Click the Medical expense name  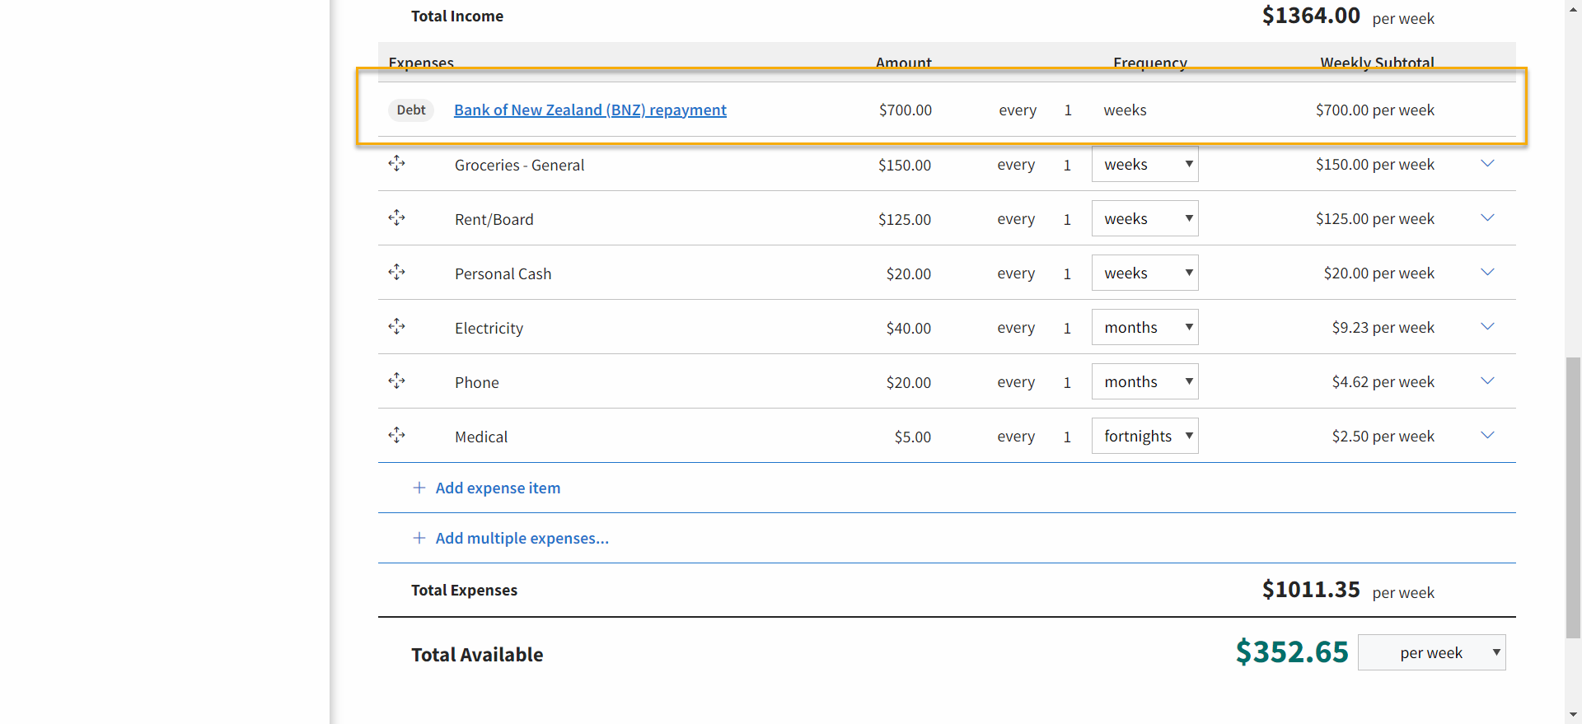481,437
